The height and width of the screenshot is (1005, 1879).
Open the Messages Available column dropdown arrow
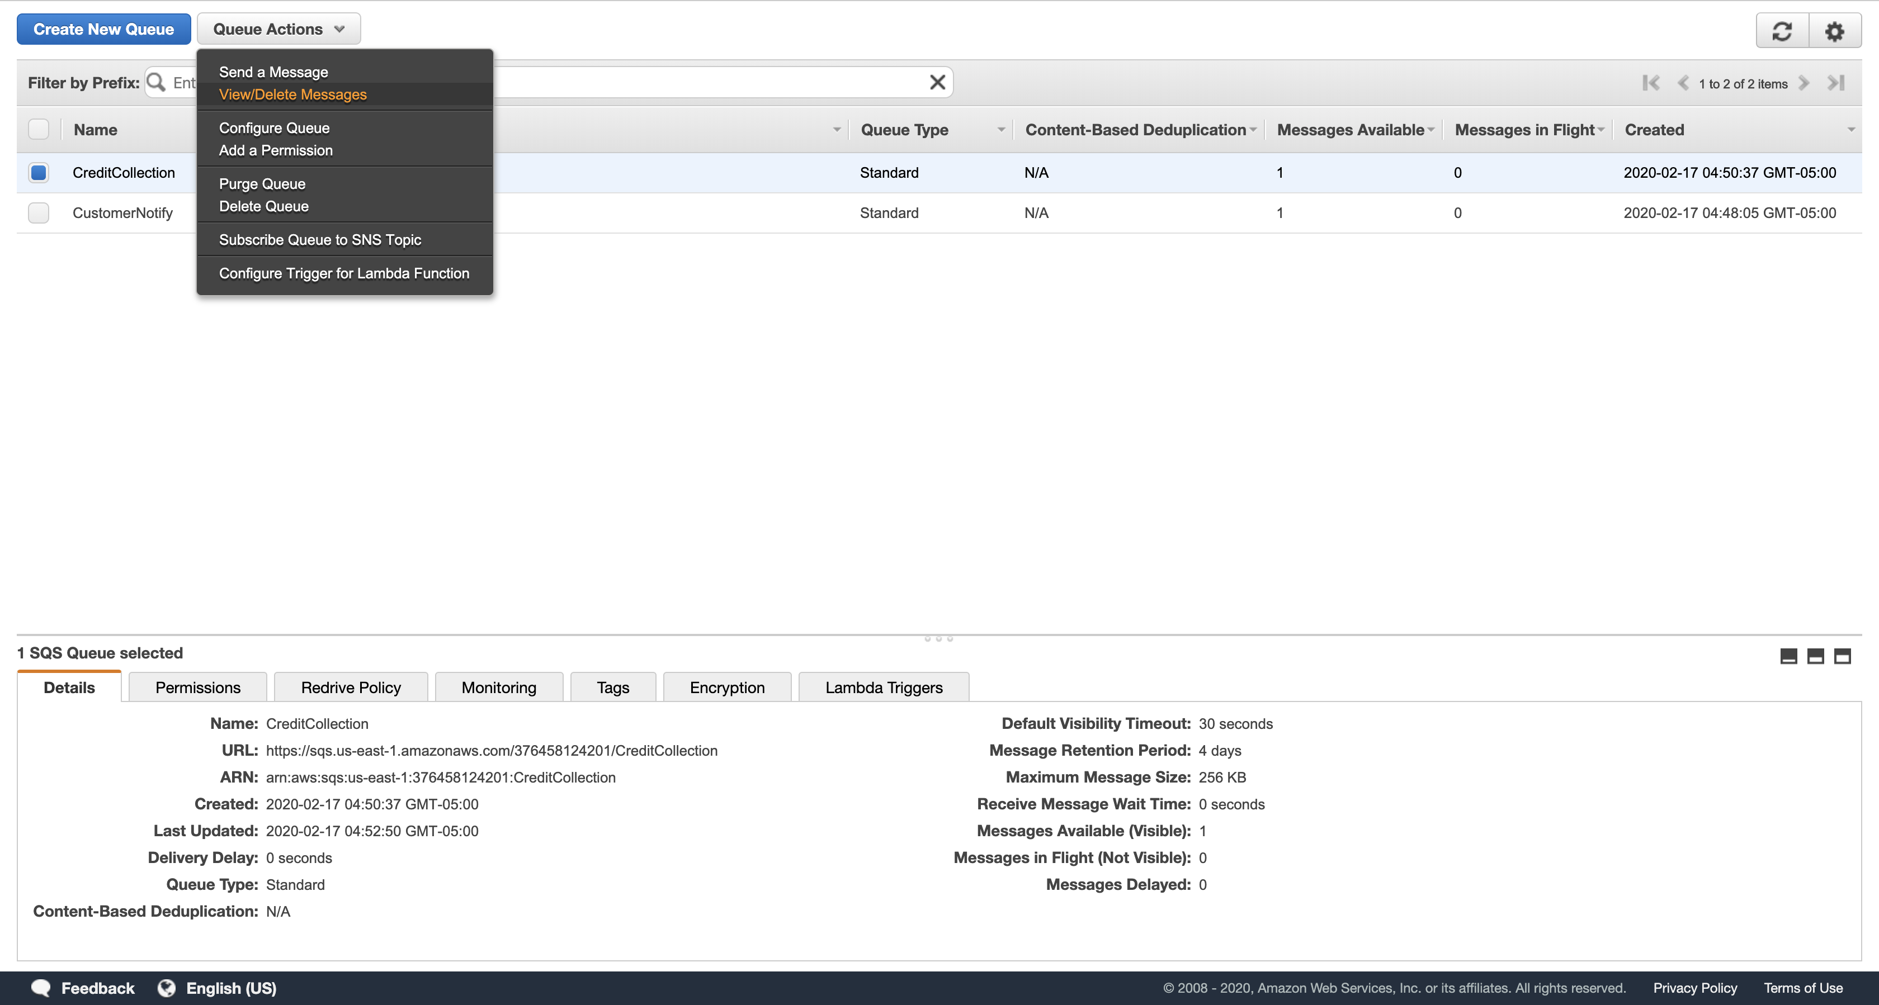click(x=1431, y=130)
